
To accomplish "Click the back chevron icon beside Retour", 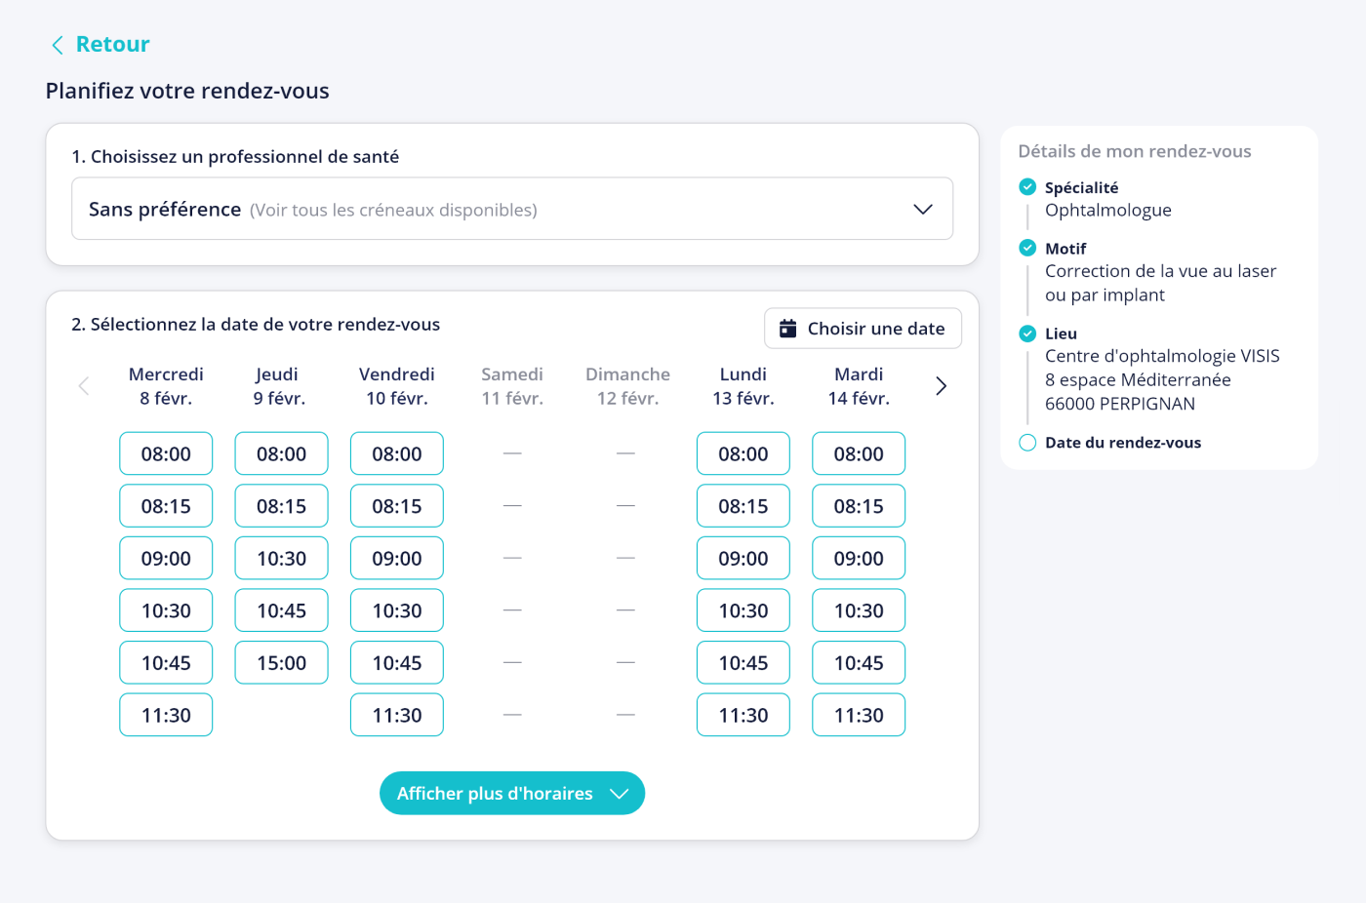I will (x=58, y=45).
